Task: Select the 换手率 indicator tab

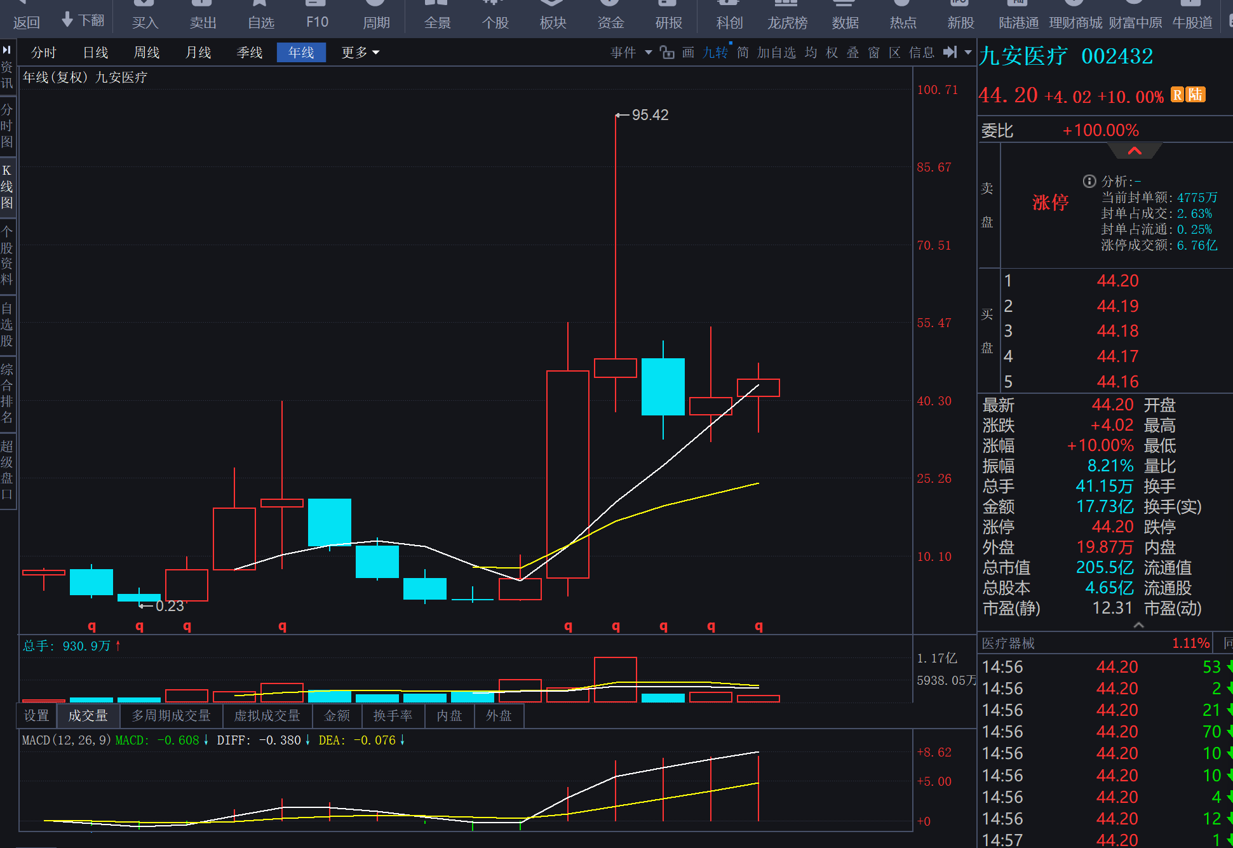Action: point(393,716)
